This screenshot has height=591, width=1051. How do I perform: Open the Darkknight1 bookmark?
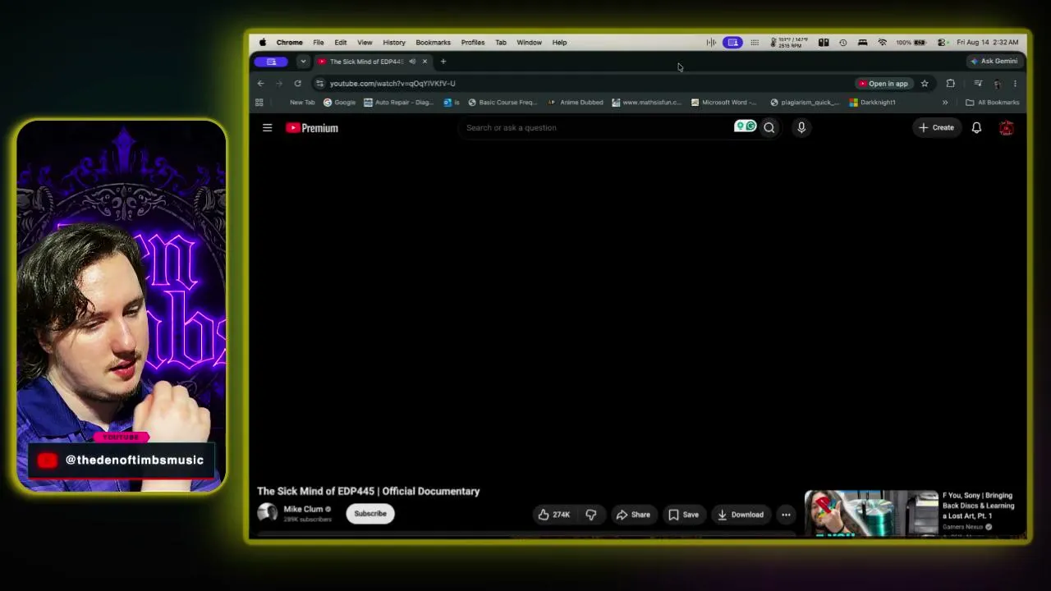(872, 103)
